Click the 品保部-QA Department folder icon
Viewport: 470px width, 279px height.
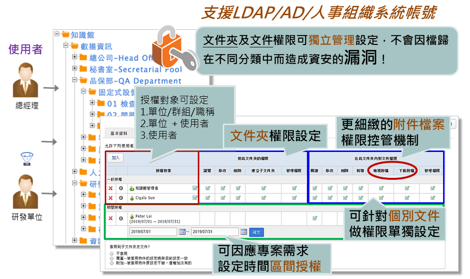pos(84,80)
